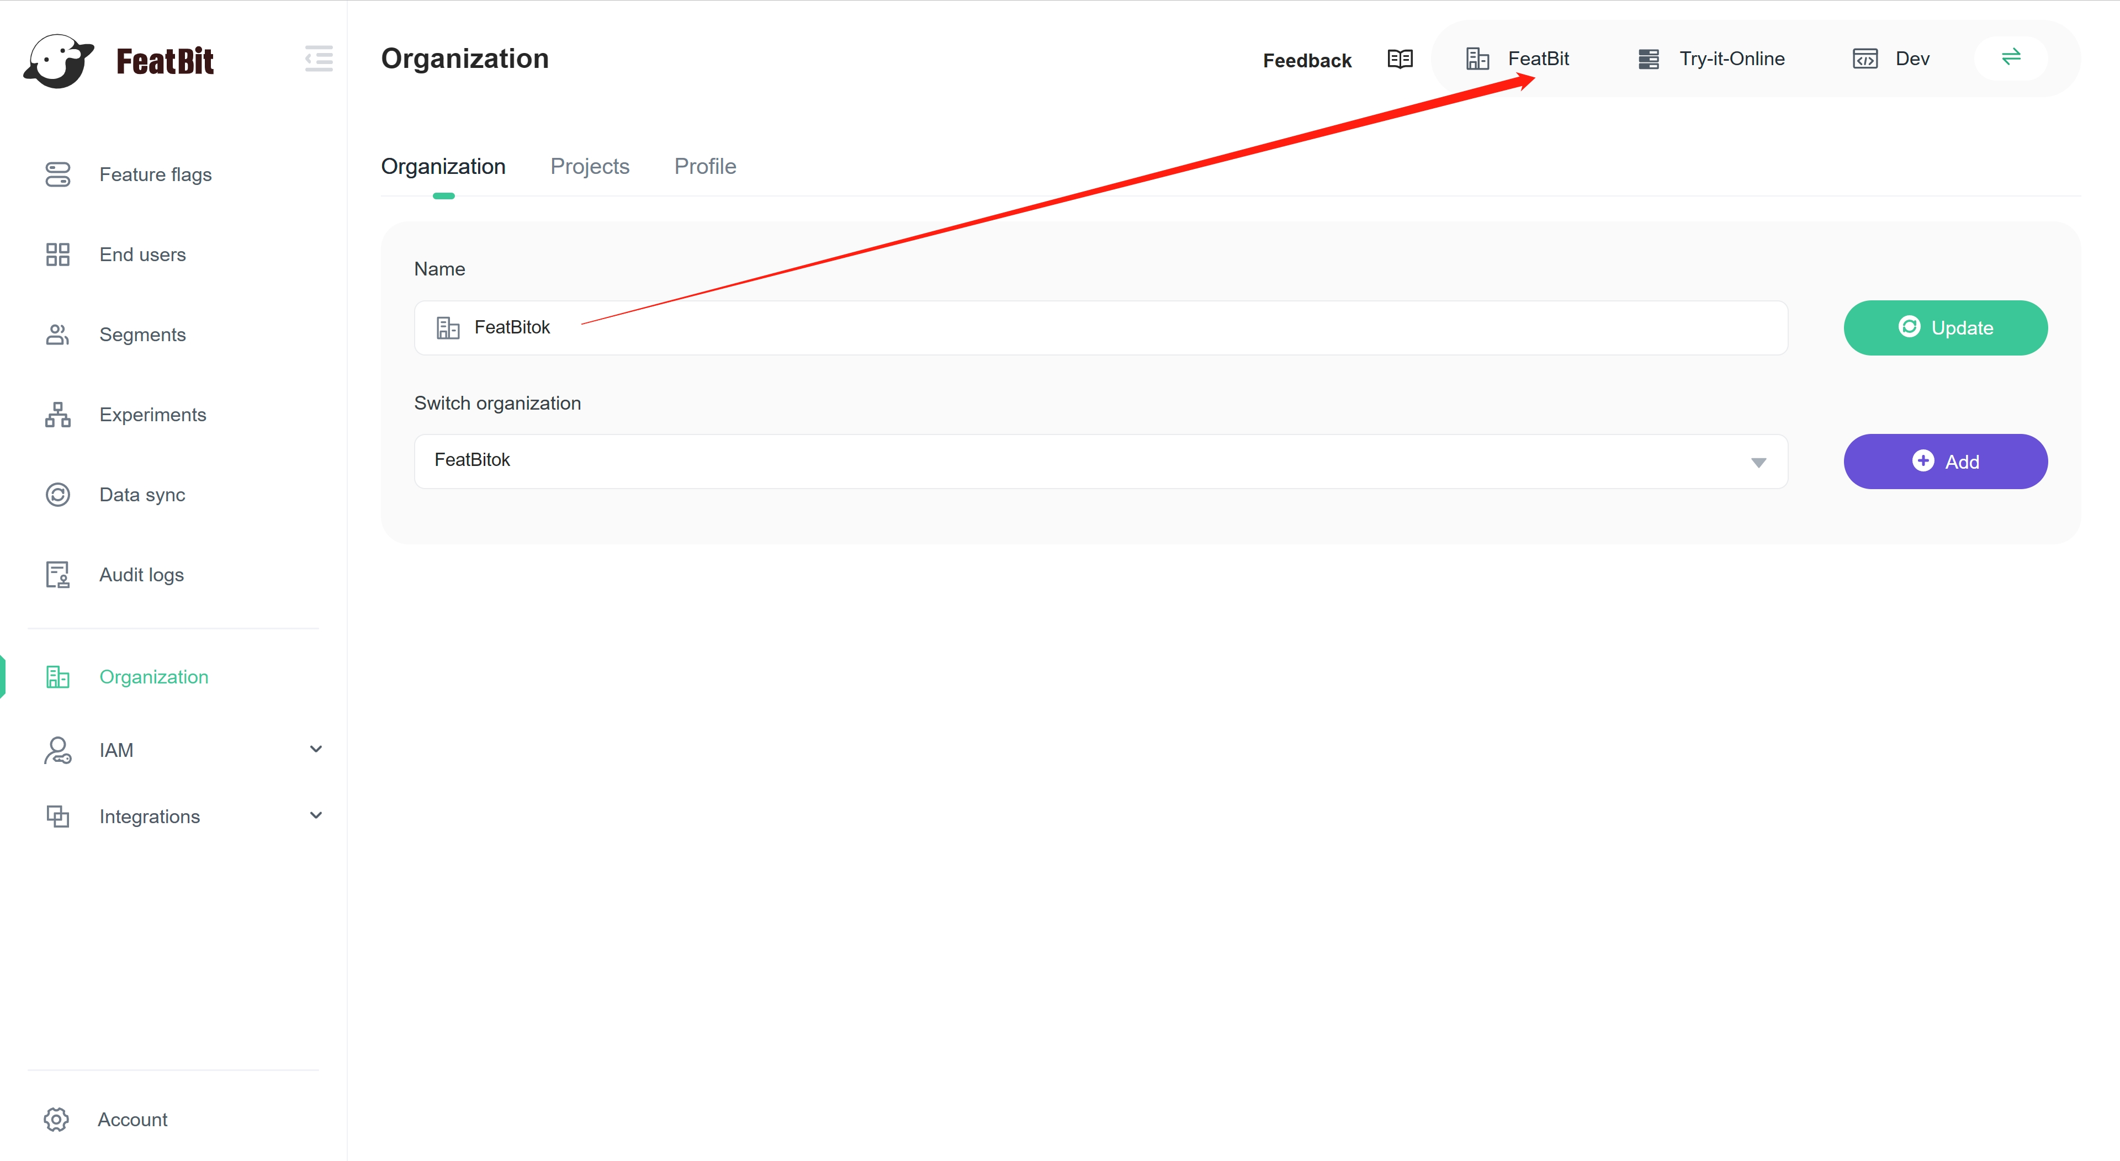Open the Segments page
This screenshot has width=2120, height=1161.
tap(142, 334)
